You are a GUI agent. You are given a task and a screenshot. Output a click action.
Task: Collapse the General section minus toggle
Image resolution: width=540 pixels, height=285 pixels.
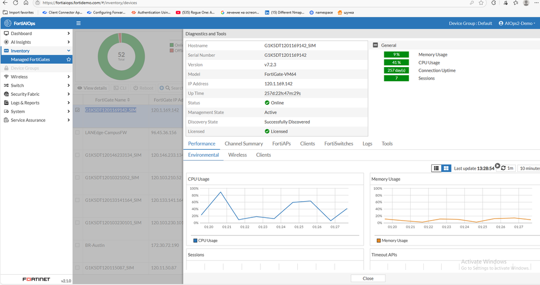pos(375,45)
